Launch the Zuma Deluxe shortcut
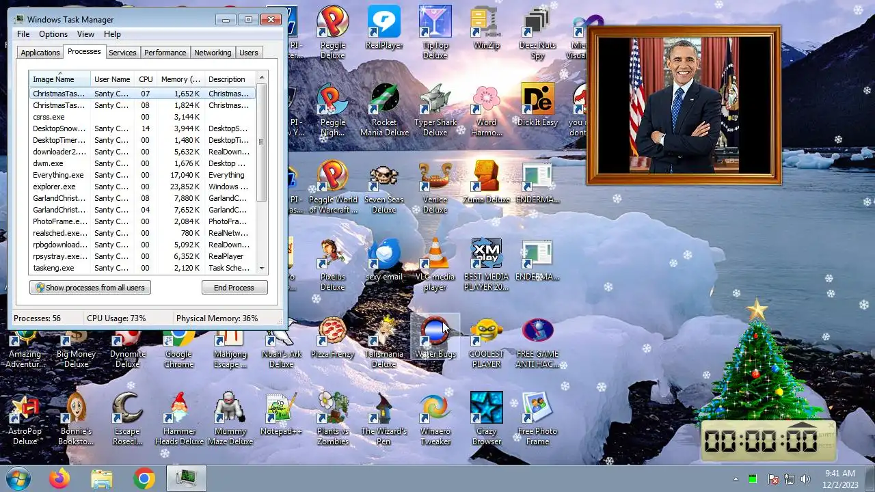875x492 pixels. point(487,182)
